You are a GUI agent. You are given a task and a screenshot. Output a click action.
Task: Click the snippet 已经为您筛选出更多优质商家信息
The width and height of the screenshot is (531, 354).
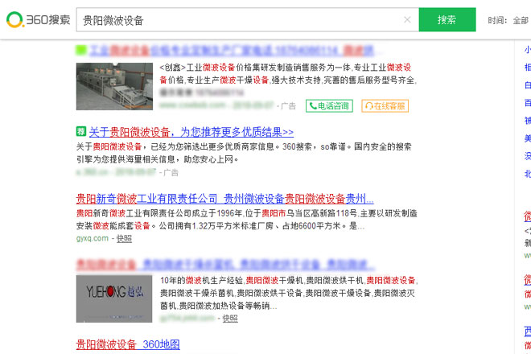click(215, 146)
